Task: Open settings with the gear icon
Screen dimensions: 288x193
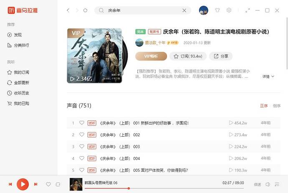Action: click(x=229, y=10)
